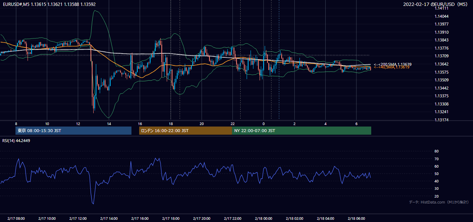Click hour label 4 under price chart
The width and height of the screenshot is (473, 222).
[325, 124]
